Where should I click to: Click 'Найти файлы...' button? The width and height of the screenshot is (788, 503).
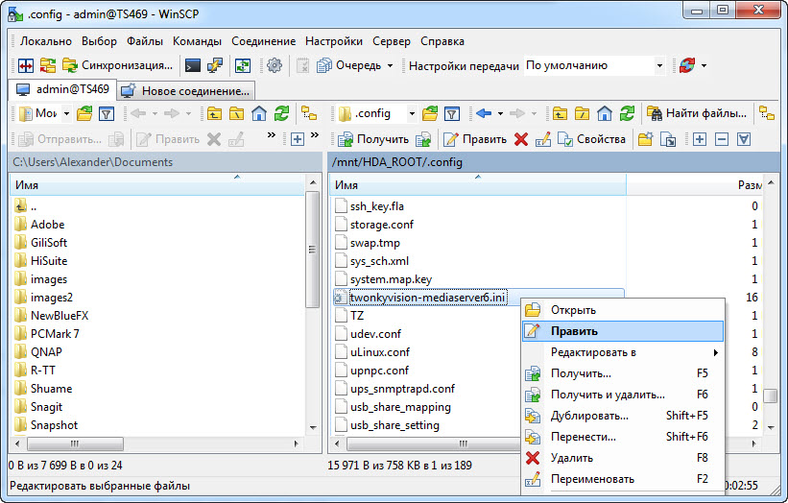tap(697, 113)
